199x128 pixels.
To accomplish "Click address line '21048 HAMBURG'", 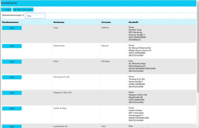I will click(137, 84).
